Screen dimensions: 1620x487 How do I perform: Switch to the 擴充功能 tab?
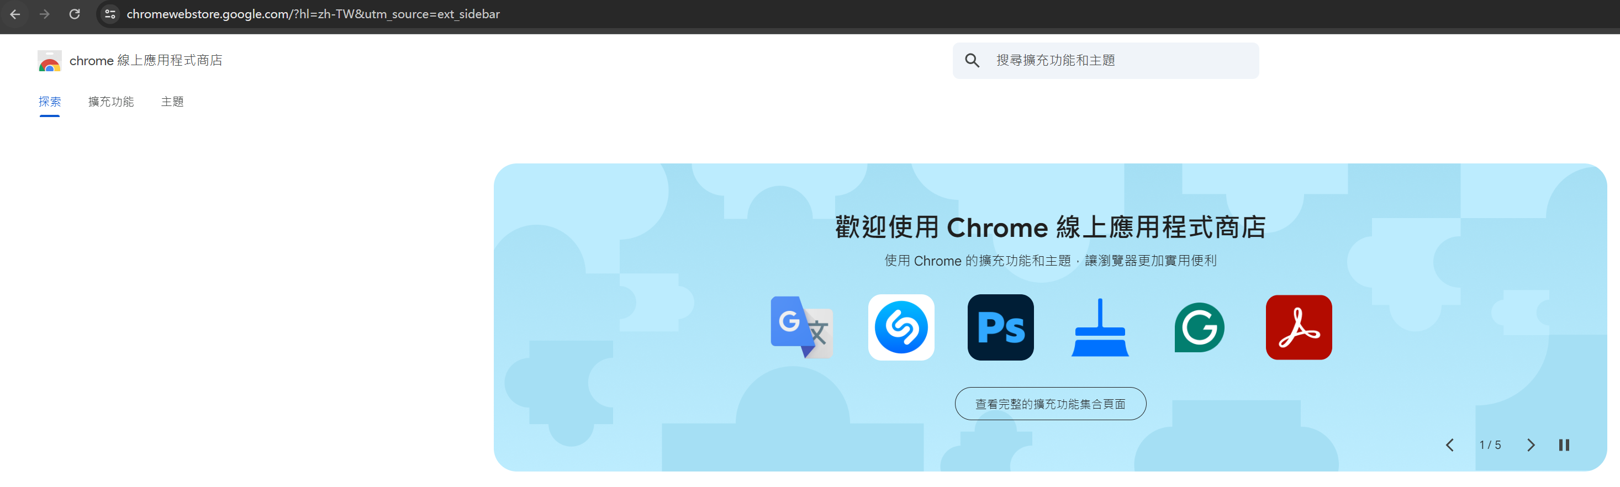[110, 102]
